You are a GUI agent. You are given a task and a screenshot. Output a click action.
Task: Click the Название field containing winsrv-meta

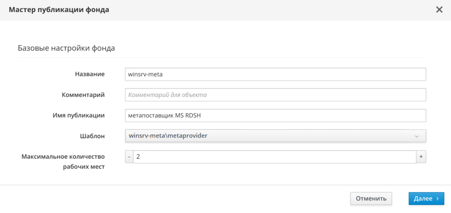pos(275,74)
